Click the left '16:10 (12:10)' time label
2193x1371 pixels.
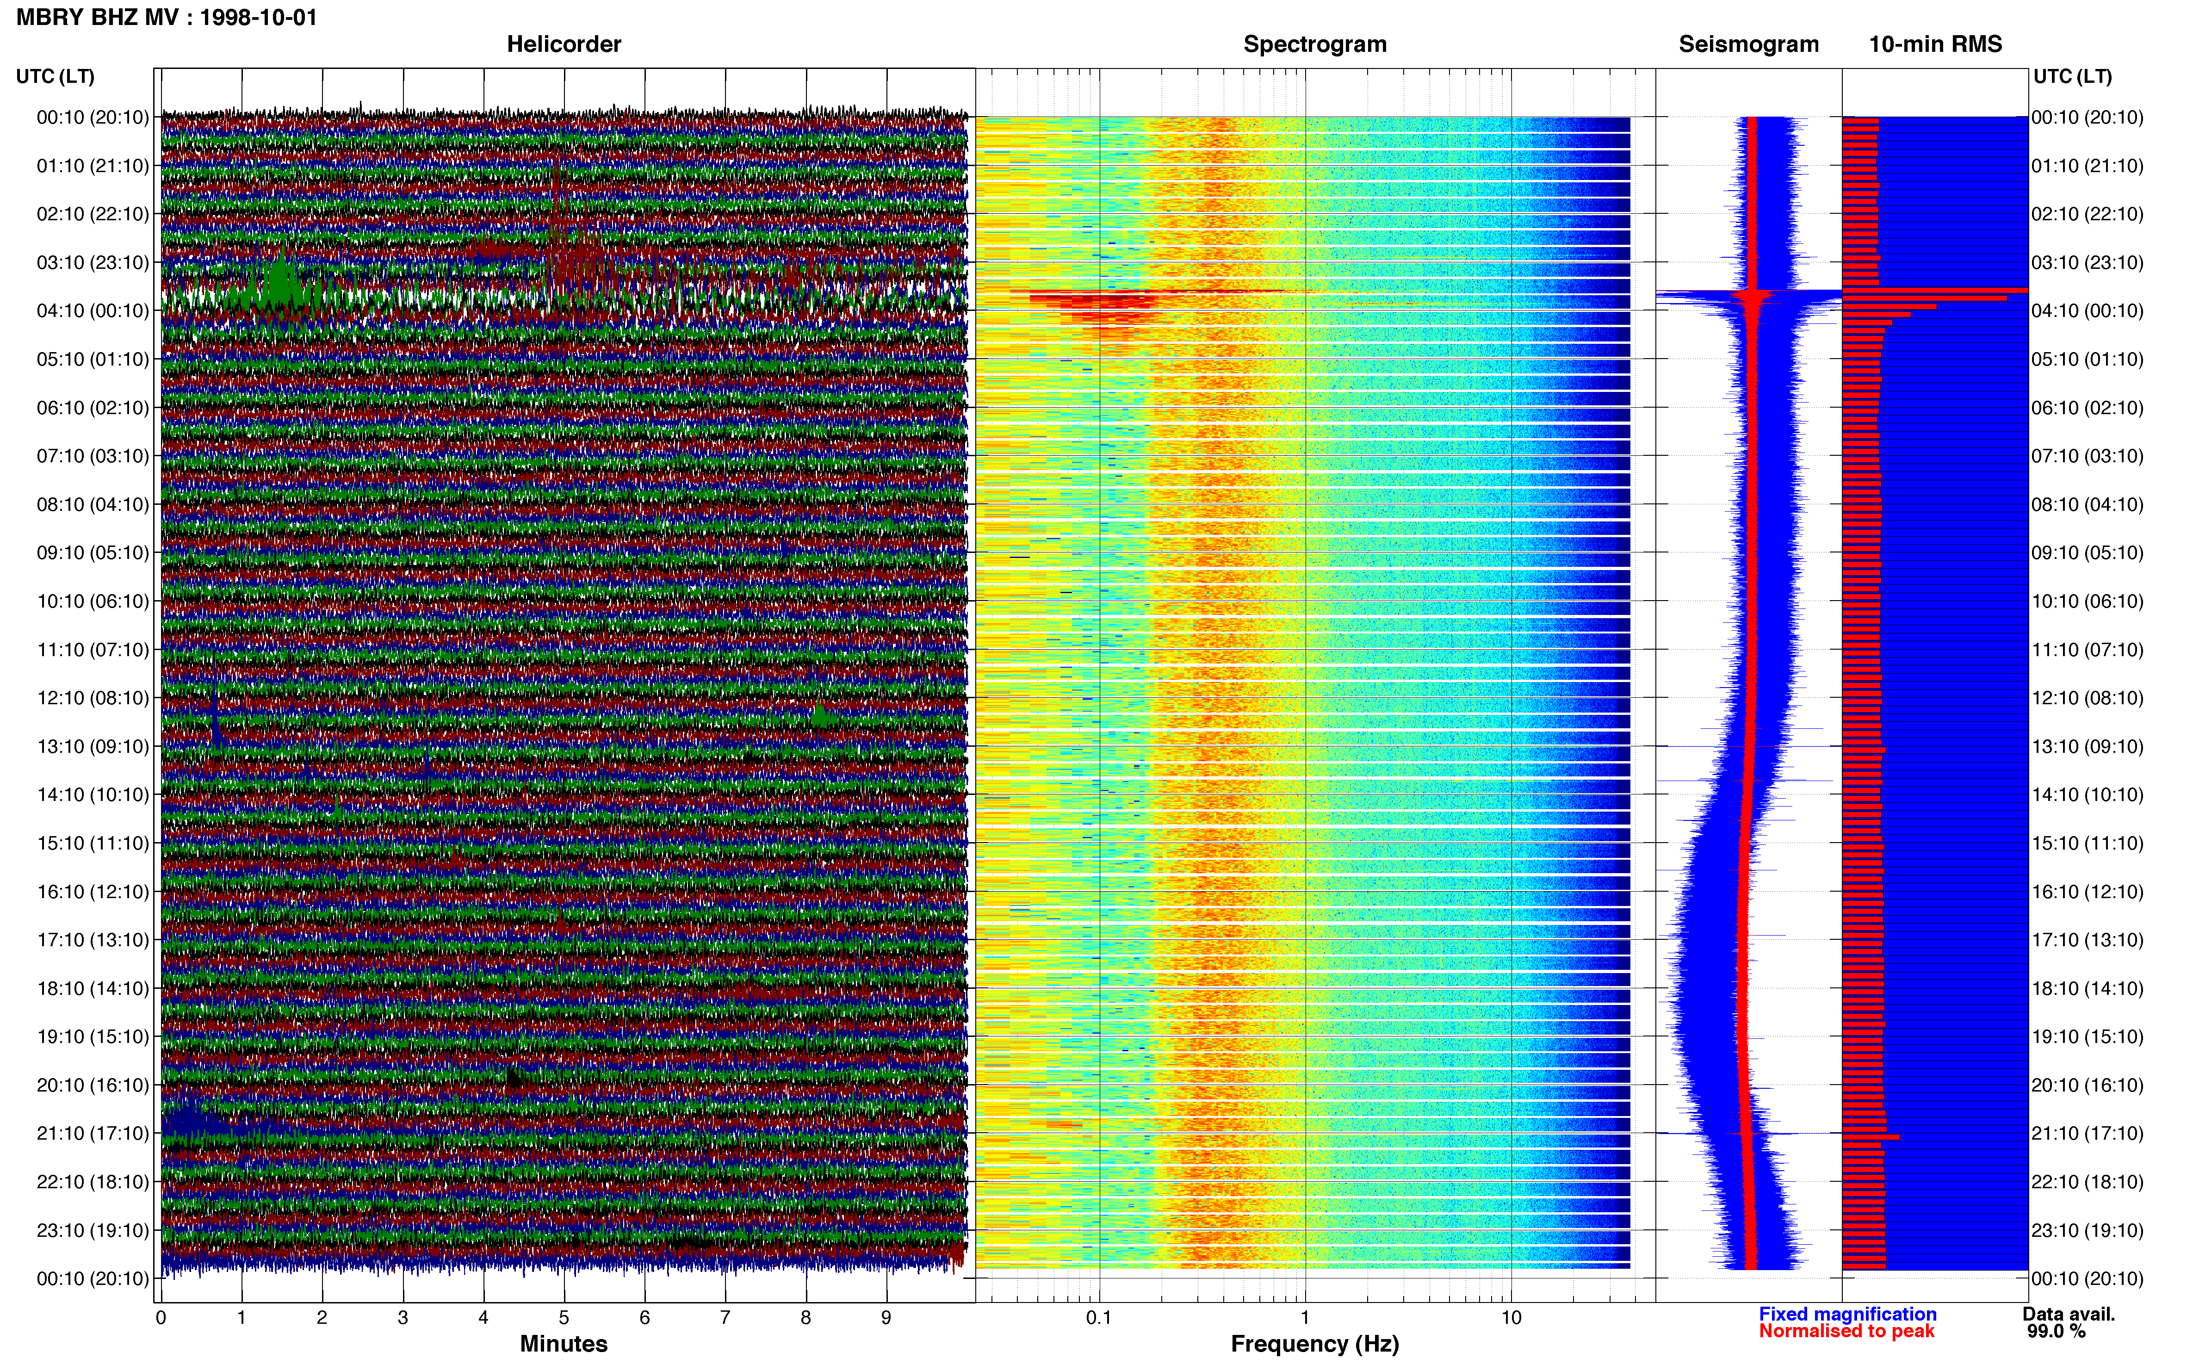coord(93,891)
